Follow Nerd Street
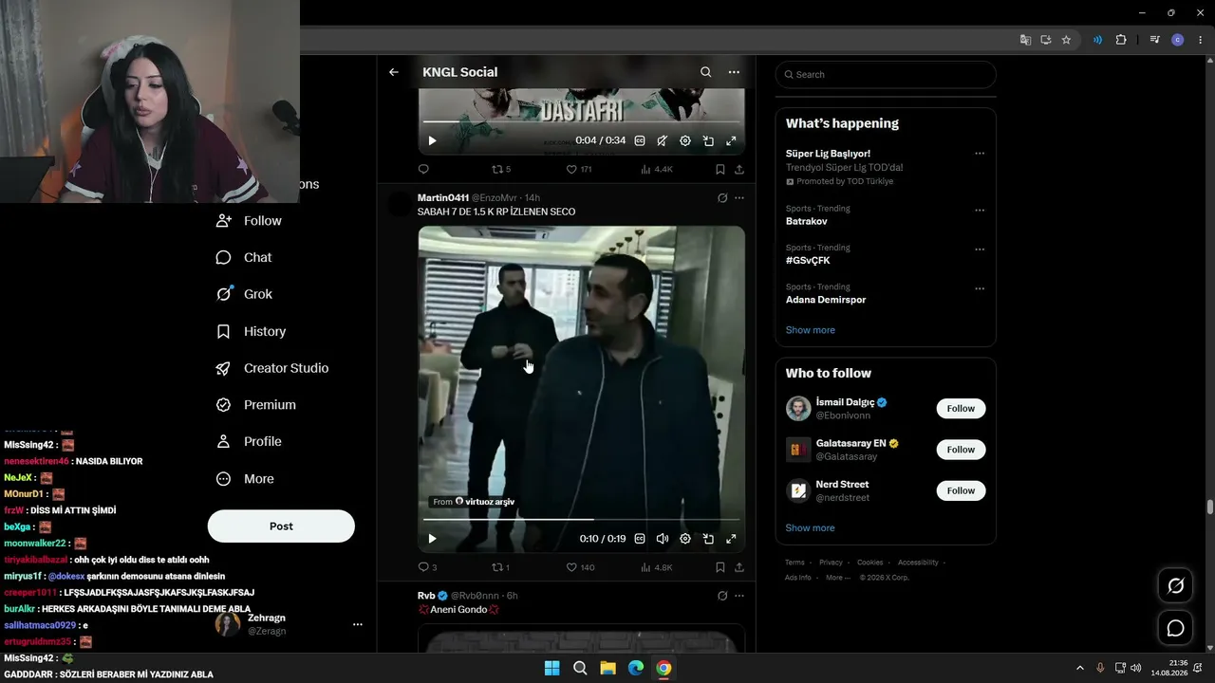The width and height of the screenshot is (1215, 683). [x=961, y=490]
